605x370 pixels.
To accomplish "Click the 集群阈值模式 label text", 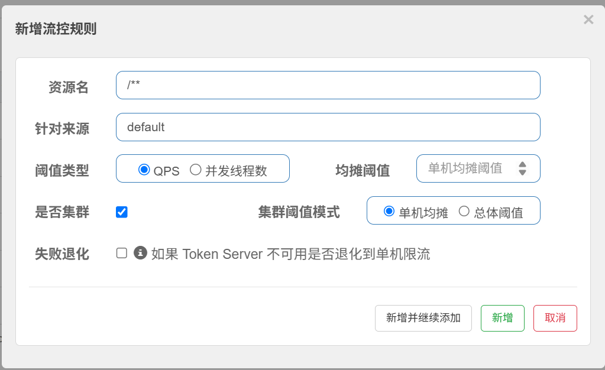I will click(299, 212).
